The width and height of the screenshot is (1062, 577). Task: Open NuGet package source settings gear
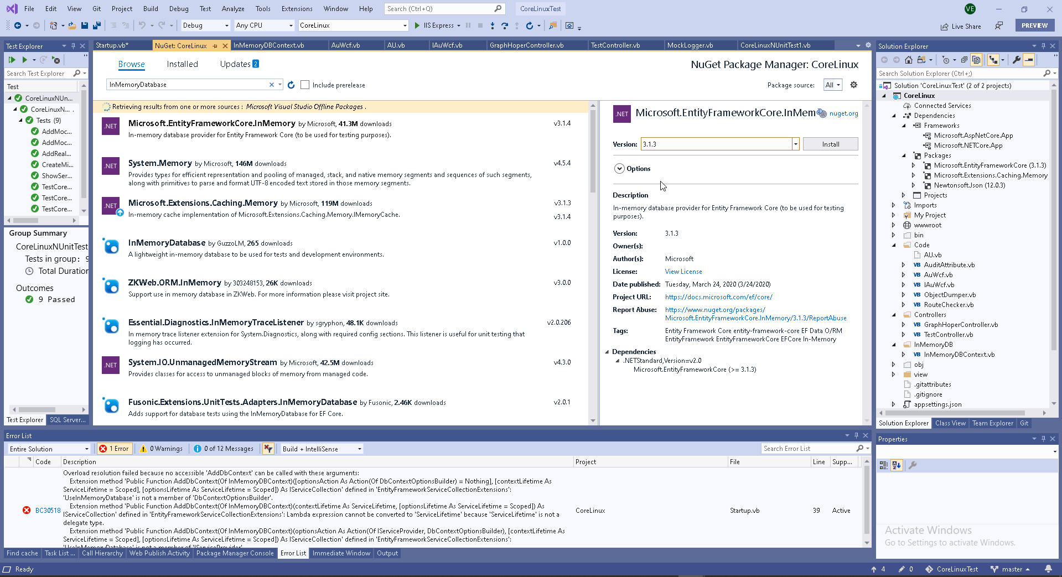point(854,85)
